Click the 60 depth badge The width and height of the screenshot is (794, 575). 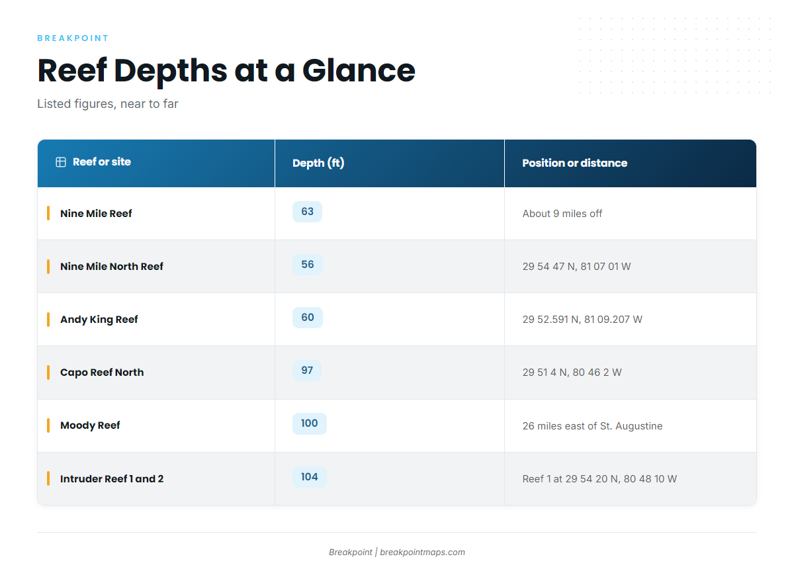[308, 318]
